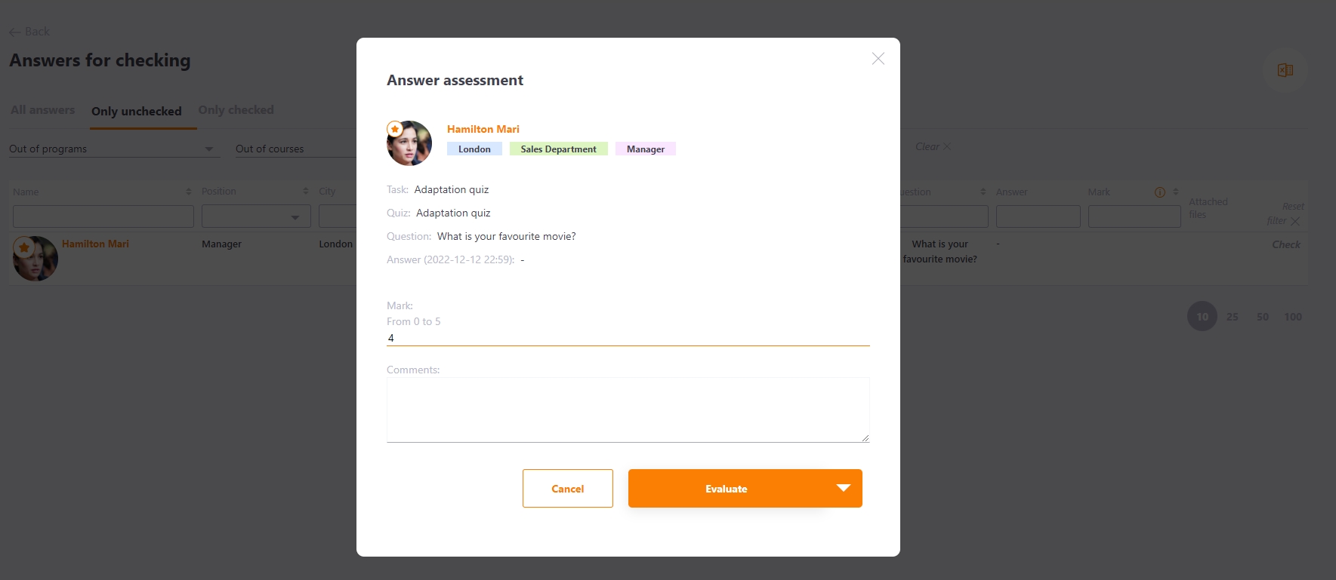Sort table by Mark column

(x=1176, y=192)
